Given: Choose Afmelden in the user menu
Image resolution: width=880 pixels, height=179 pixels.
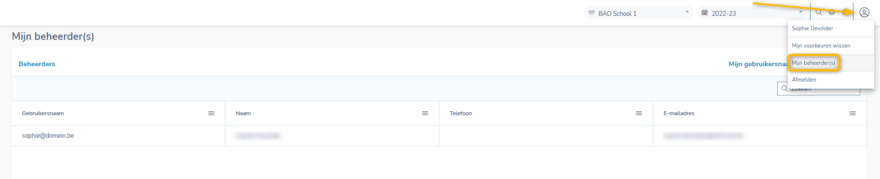Looking at the screenshot, I should 804,80.
